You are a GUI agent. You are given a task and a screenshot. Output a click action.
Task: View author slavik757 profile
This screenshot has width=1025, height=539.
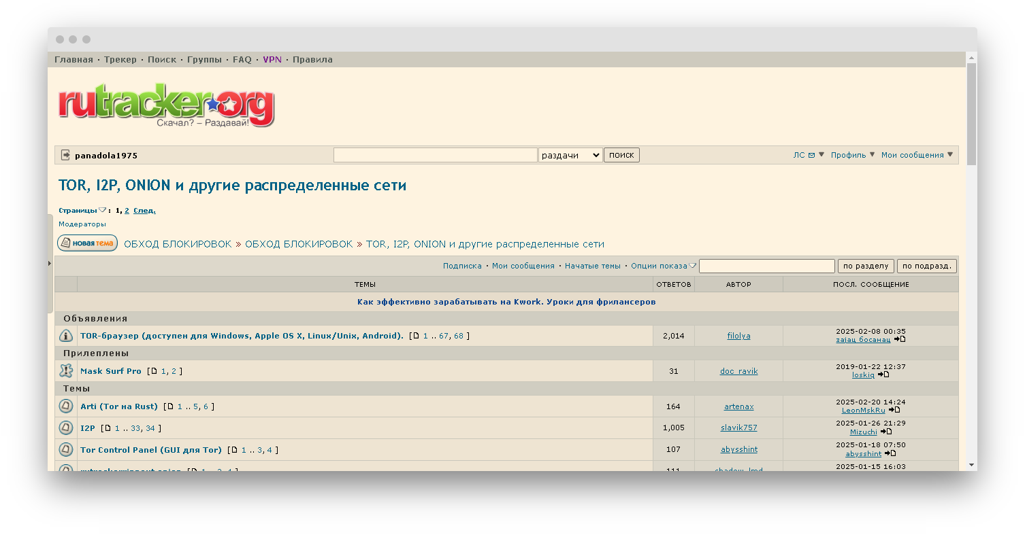click(x=738, y=428)
